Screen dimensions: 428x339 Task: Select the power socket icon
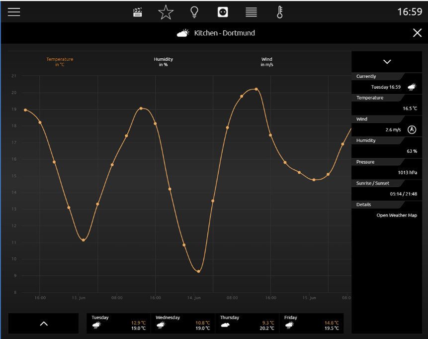(x=223, y=12)
